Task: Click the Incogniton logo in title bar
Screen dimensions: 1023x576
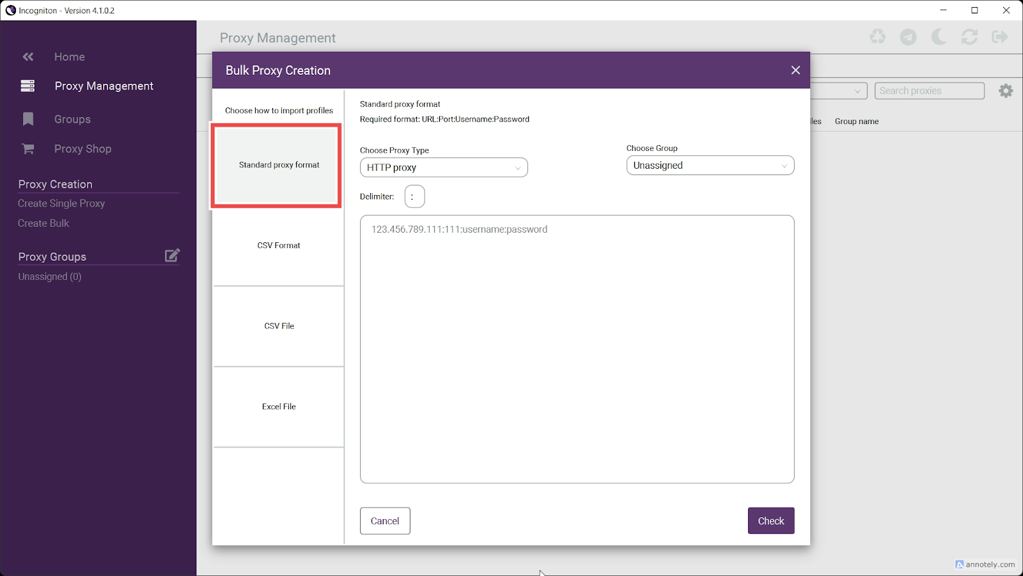Action: [10, 10]
